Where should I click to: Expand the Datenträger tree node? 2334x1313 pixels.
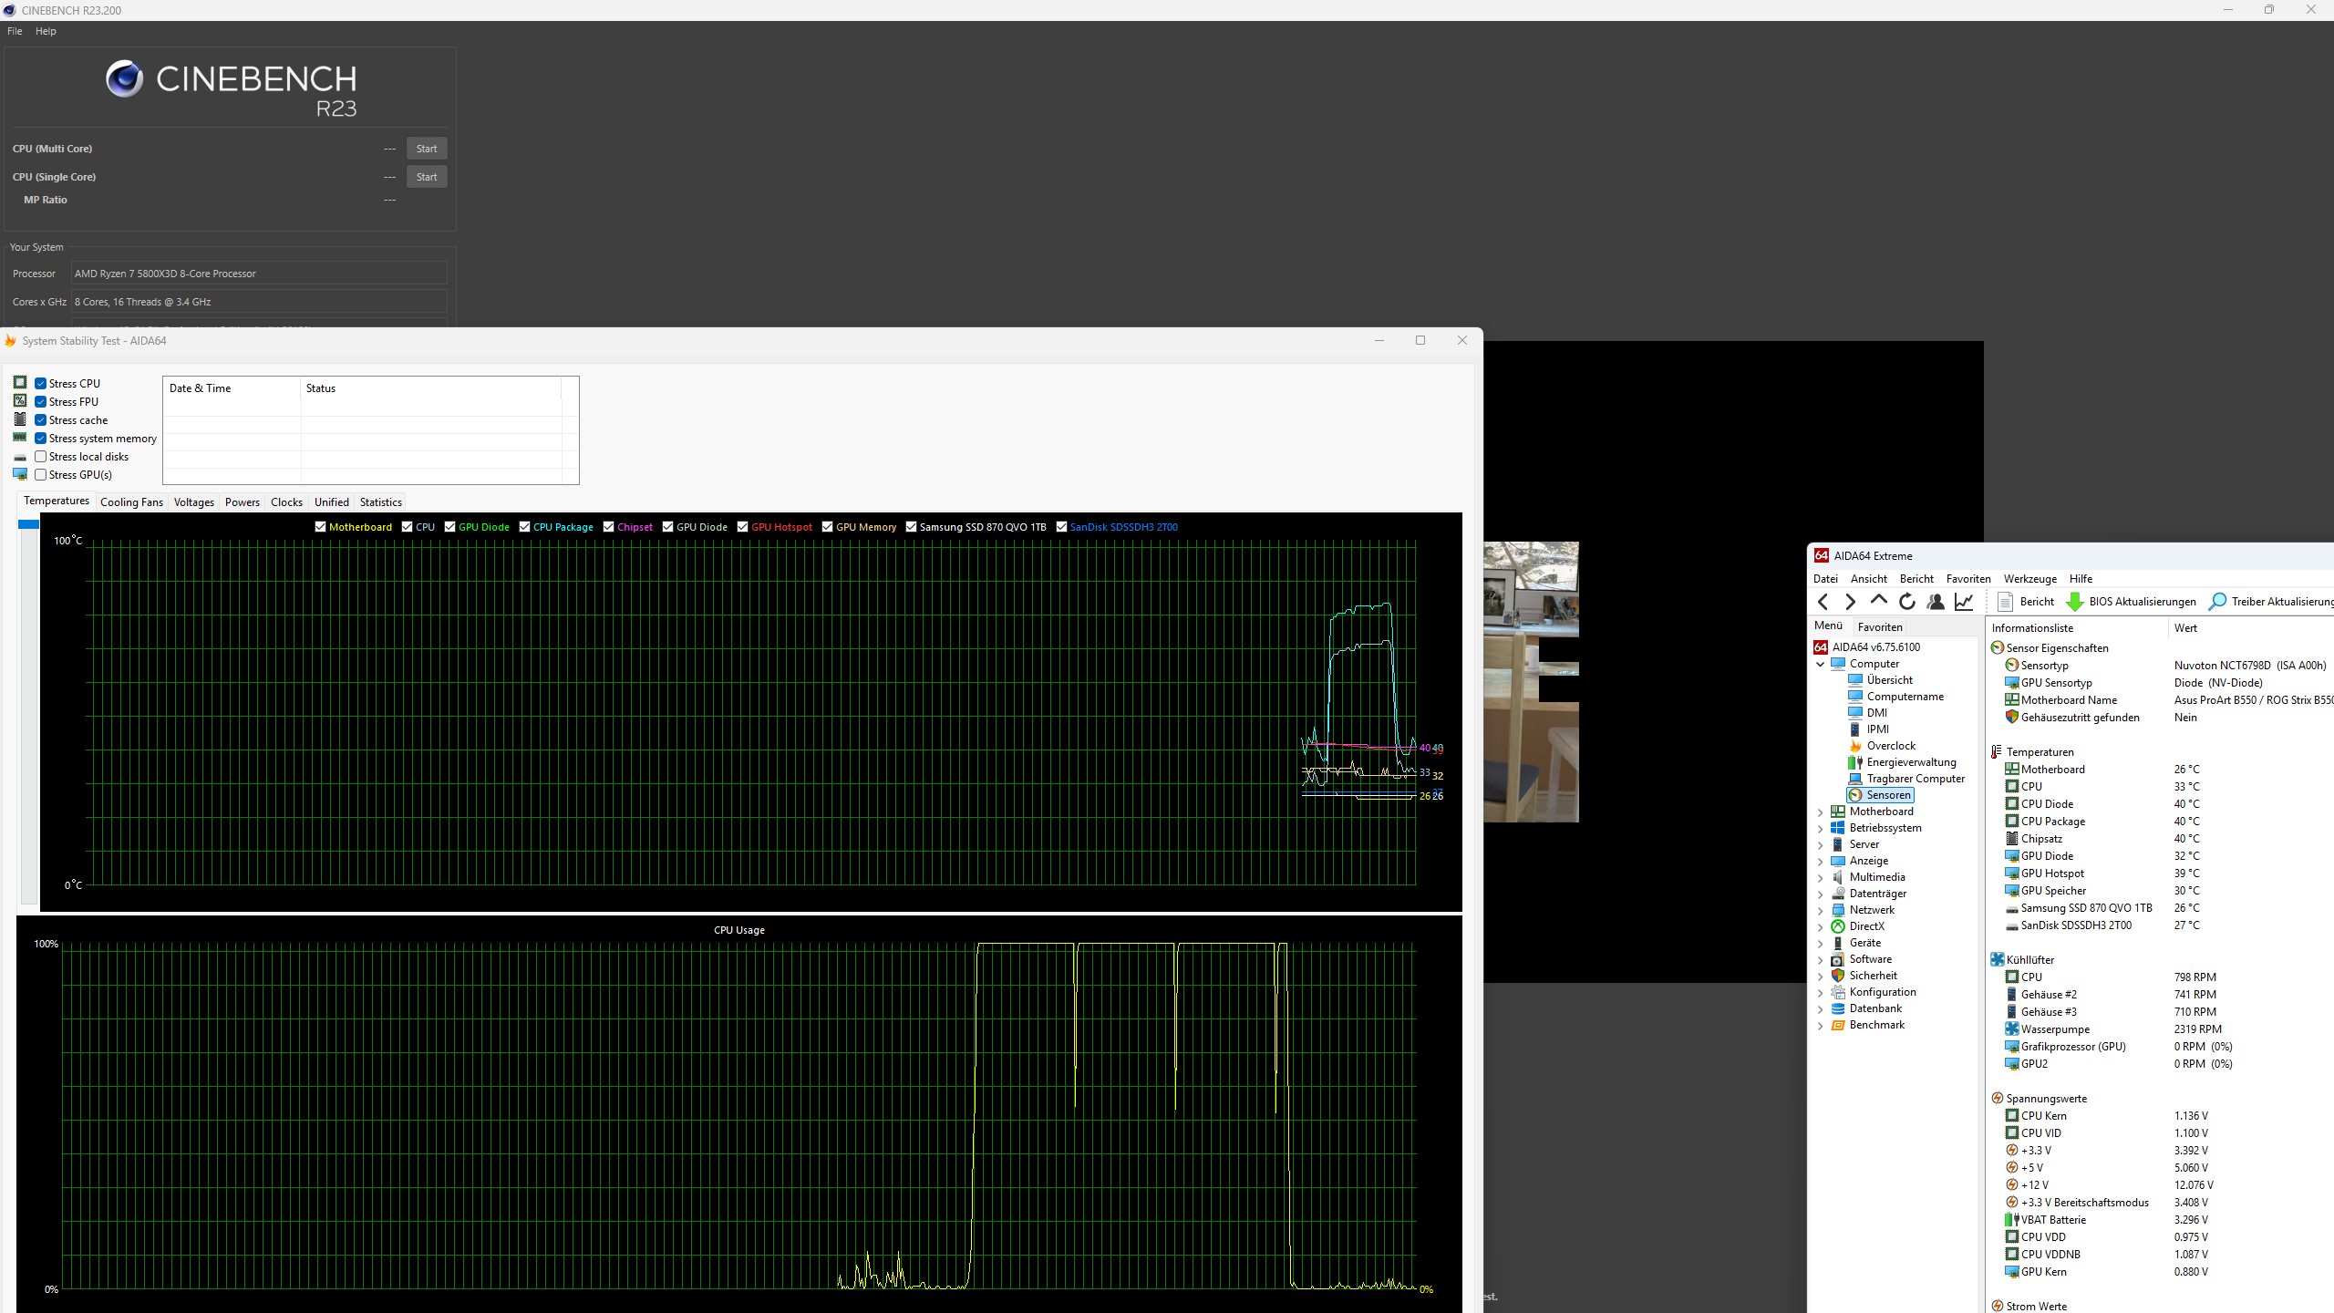(1821, 894)
